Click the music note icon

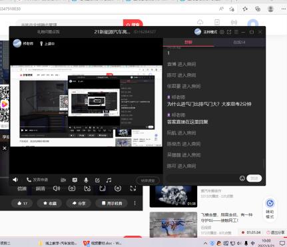coord(109,180)
